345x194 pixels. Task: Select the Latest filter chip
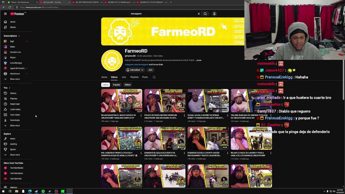pos(105,85)
